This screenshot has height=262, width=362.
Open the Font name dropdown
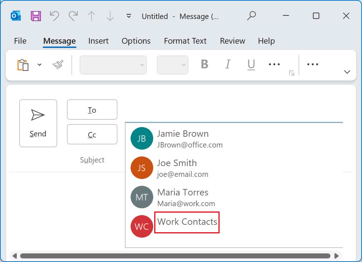click(x=113, y=65)
